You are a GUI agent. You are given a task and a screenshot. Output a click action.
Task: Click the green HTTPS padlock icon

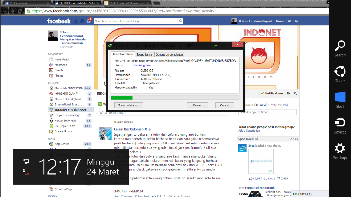tap(28, 11)
